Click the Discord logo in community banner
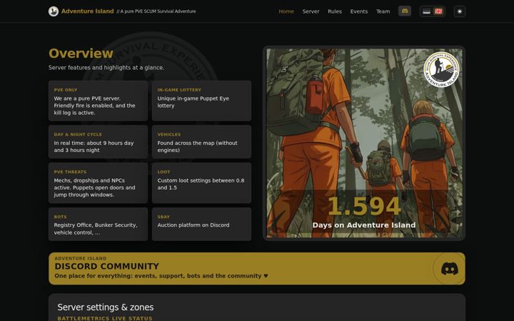 450,269
